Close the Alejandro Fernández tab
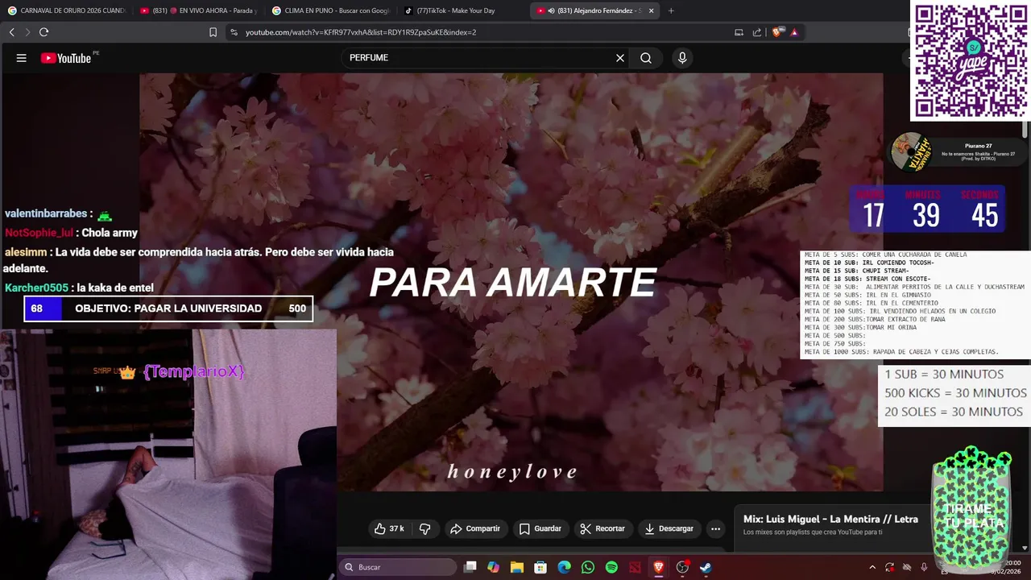The image size is (1031, 580). pyautogui.click(x=651, y=10)
